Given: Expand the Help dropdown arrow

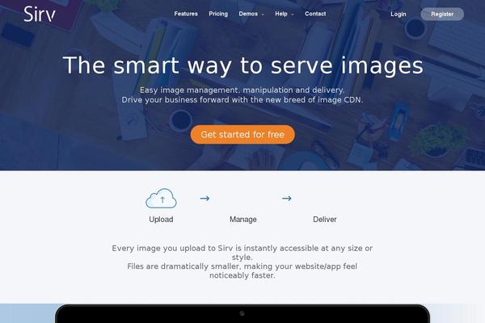Looking at the screenshot, I should pos(293,15).
